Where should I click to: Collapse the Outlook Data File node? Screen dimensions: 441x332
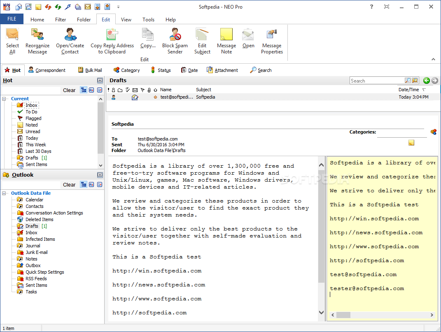pos(4,194)
